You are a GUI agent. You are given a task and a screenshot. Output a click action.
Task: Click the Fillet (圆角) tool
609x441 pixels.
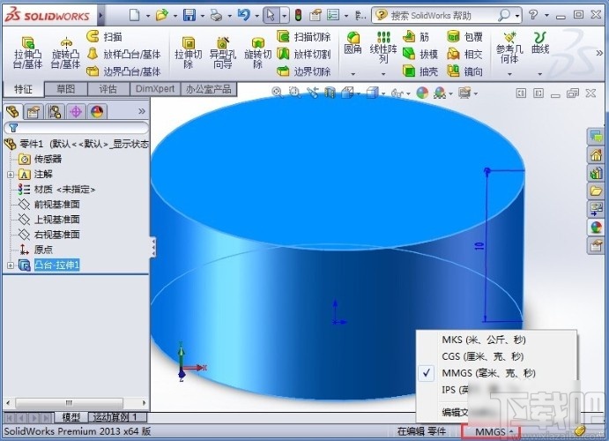tap(353, 43)
